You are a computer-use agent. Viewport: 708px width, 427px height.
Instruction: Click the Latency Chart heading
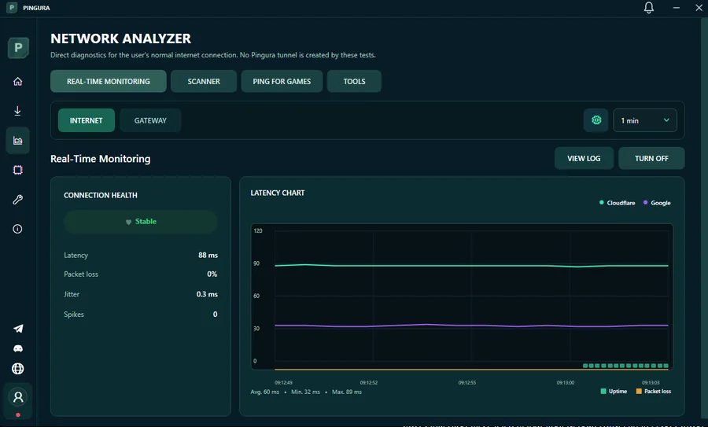coord(278,193)
